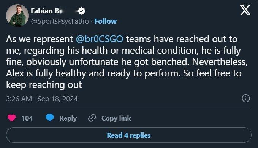Viewport: 258px width, 148px height.
Task: Click the 'Alex is fully healthy' sentence
Action: coord(93,73)
